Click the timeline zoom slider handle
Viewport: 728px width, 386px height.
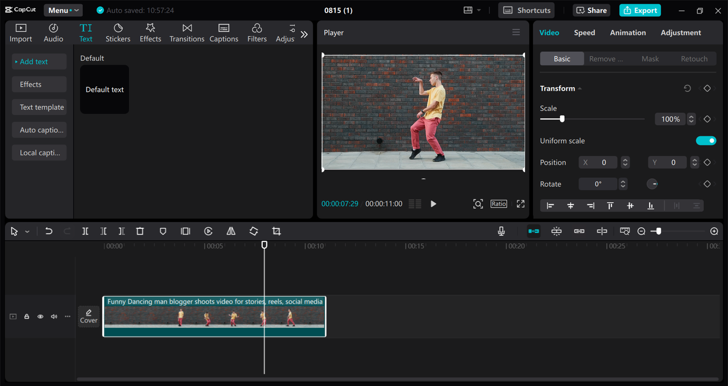coord(659,231)
